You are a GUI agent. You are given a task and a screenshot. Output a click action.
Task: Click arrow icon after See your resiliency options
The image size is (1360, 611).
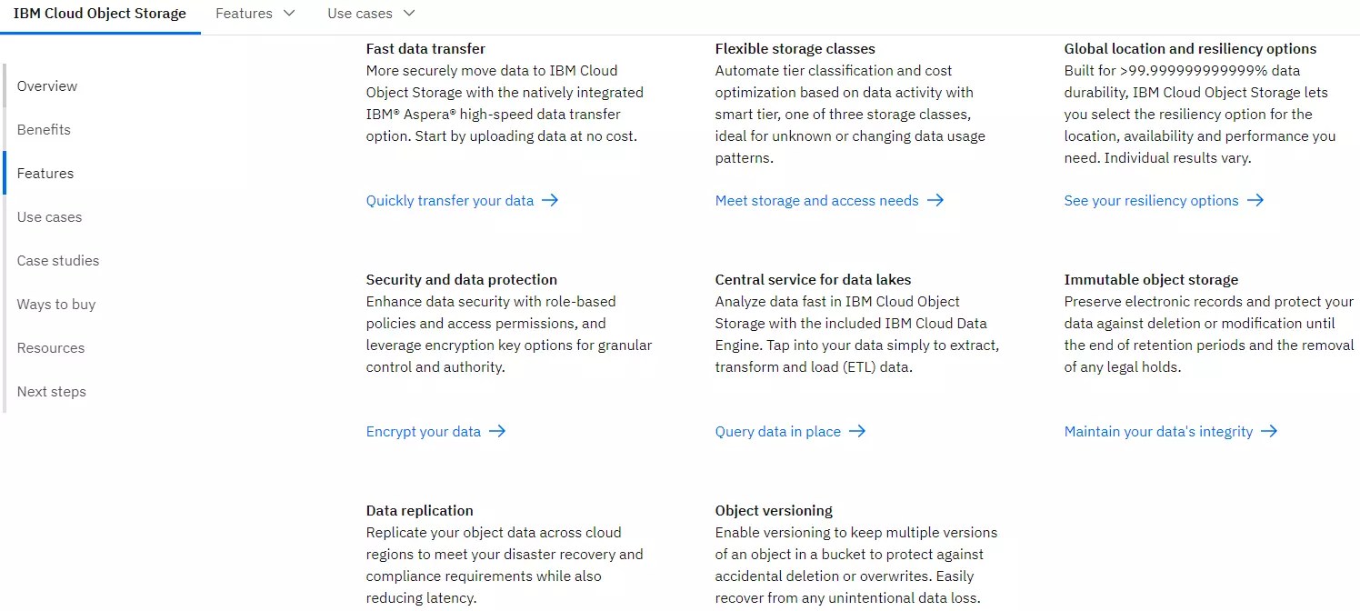pos(1255,201)
